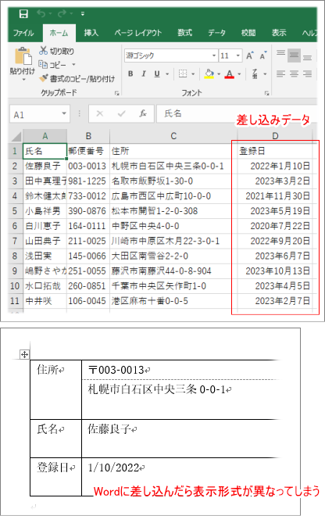Click formula bar confirm check icon

click(121, 114)
